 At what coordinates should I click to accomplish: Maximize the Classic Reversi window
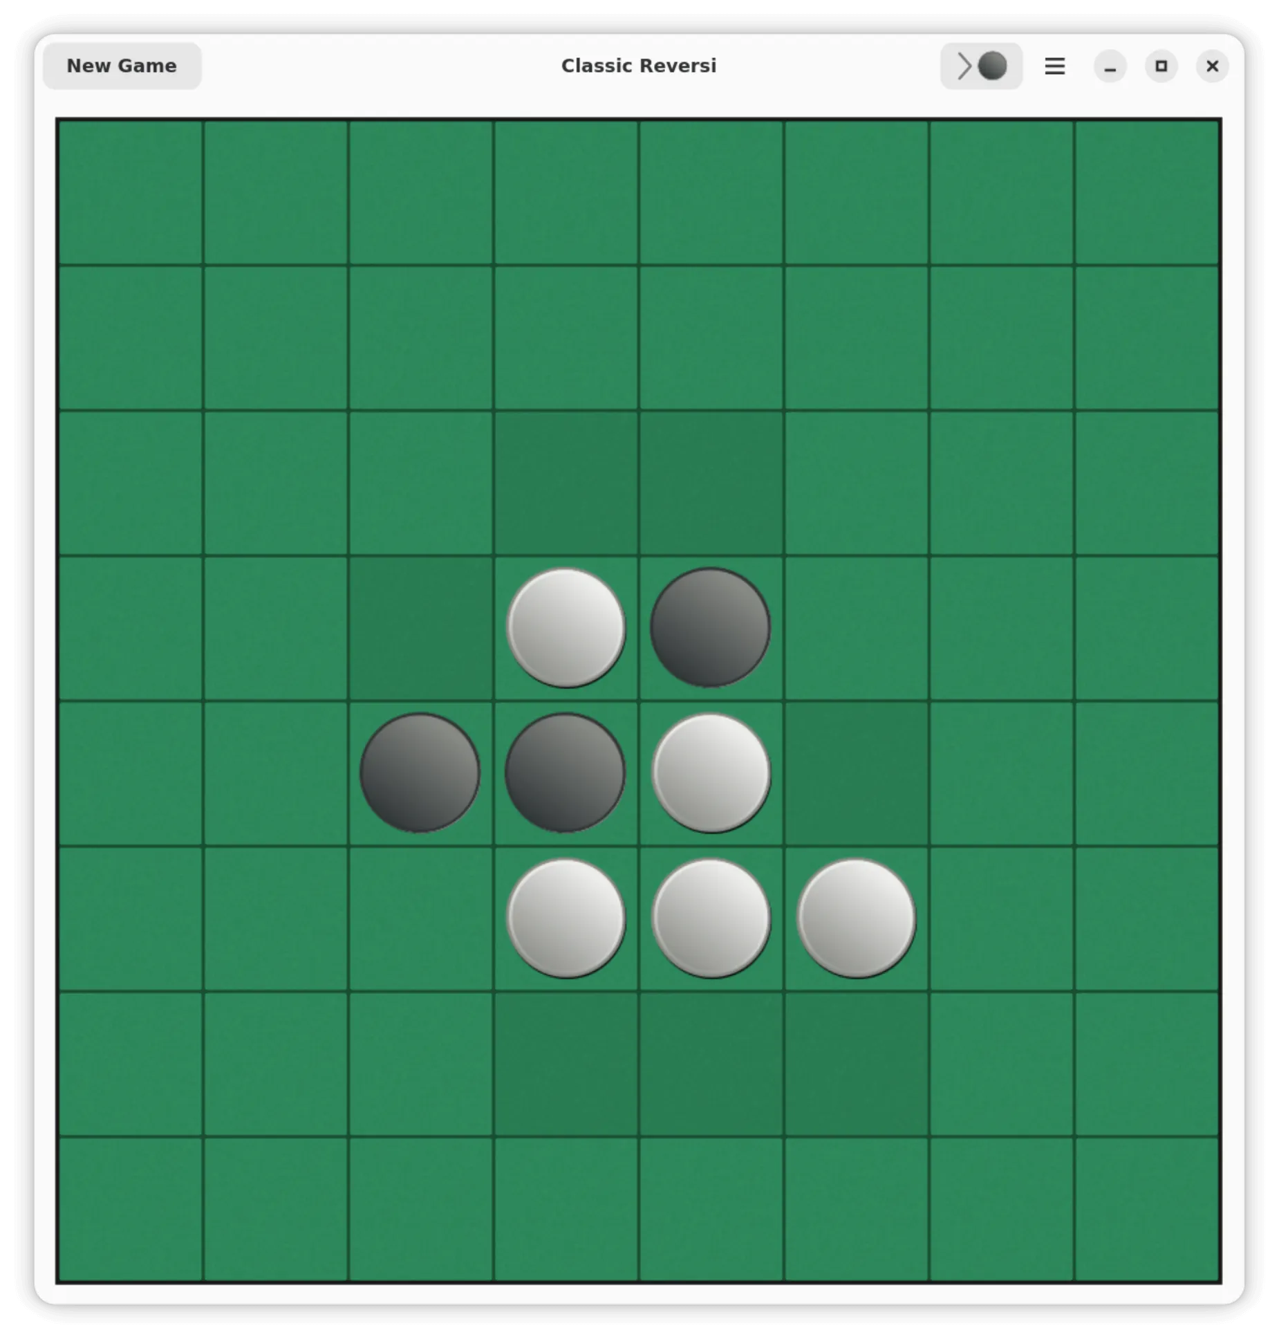coord(1161,66)
